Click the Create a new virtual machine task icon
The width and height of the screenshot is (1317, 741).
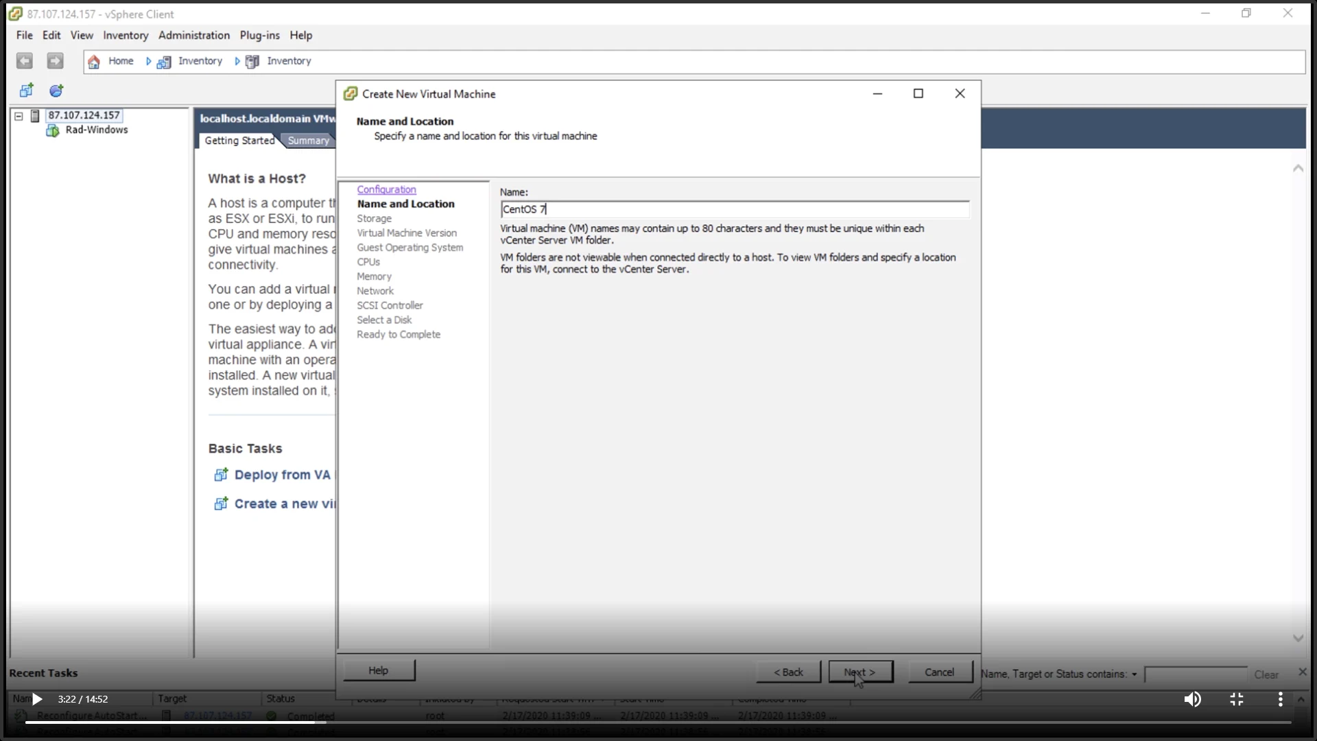[221, 504]
